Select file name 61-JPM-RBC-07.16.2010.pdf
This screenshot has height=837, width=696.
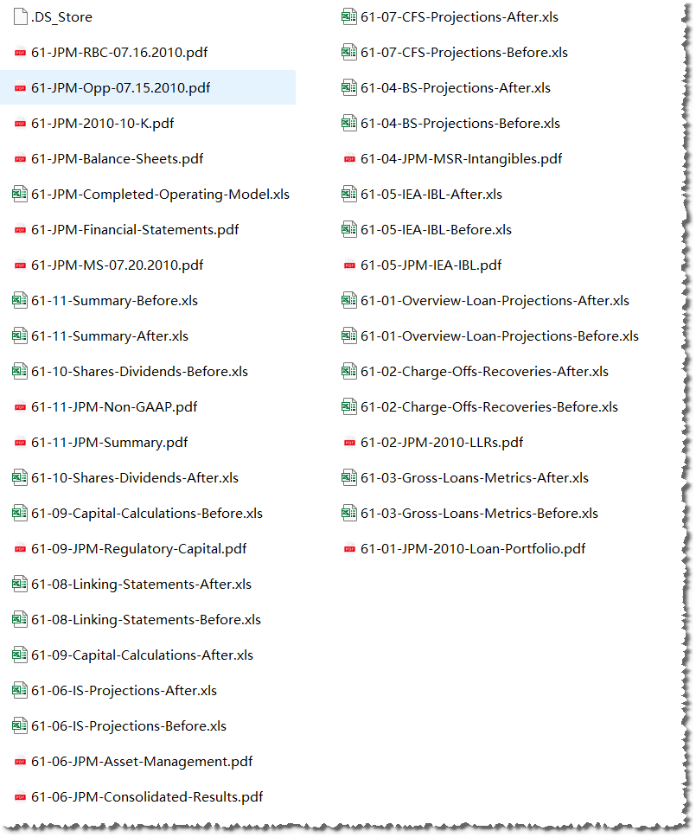click(119, 52)
